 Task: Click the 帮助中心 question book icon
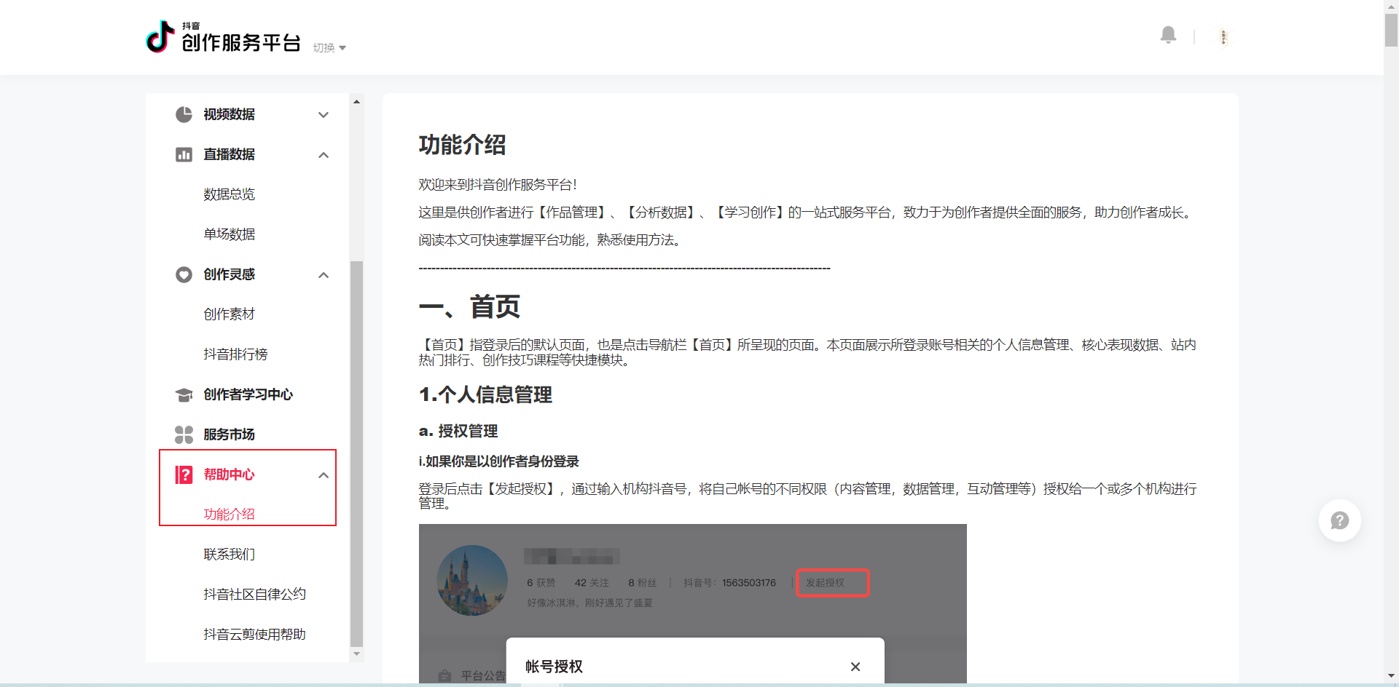[184, 474]
